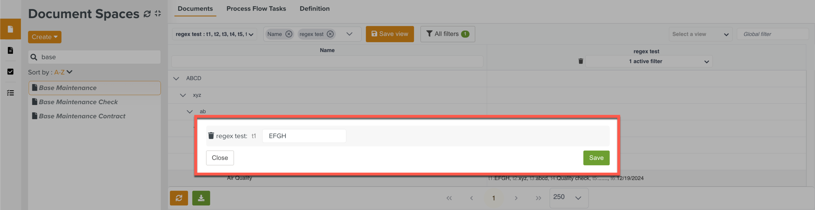Open the 1 active filter dropdown
This screenshot has height=210, width=815.
click(x=649, y=61)
